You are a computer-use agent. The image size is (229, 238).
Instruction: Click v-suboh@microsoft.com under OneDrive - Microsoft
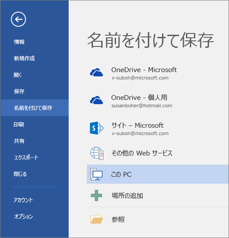tap(140, 78)
